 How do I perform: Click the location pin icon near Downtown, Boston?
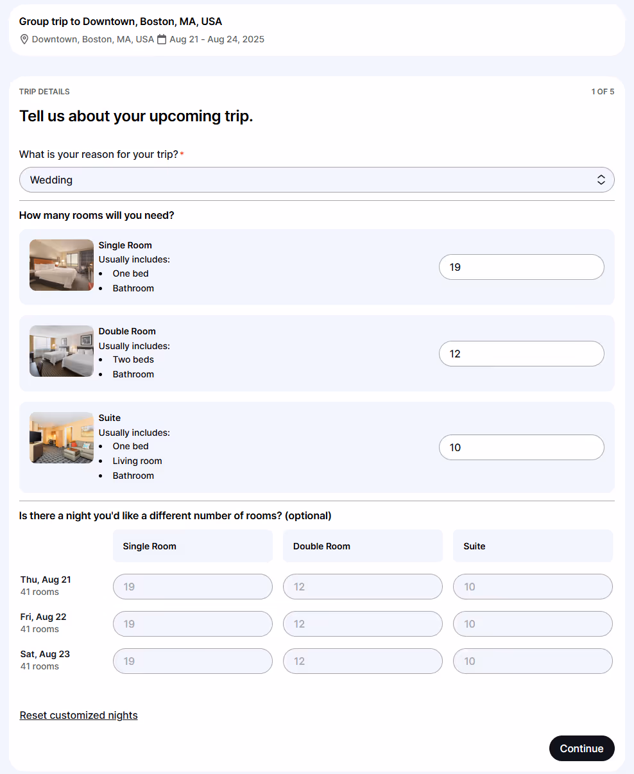[x=24, y=39]
